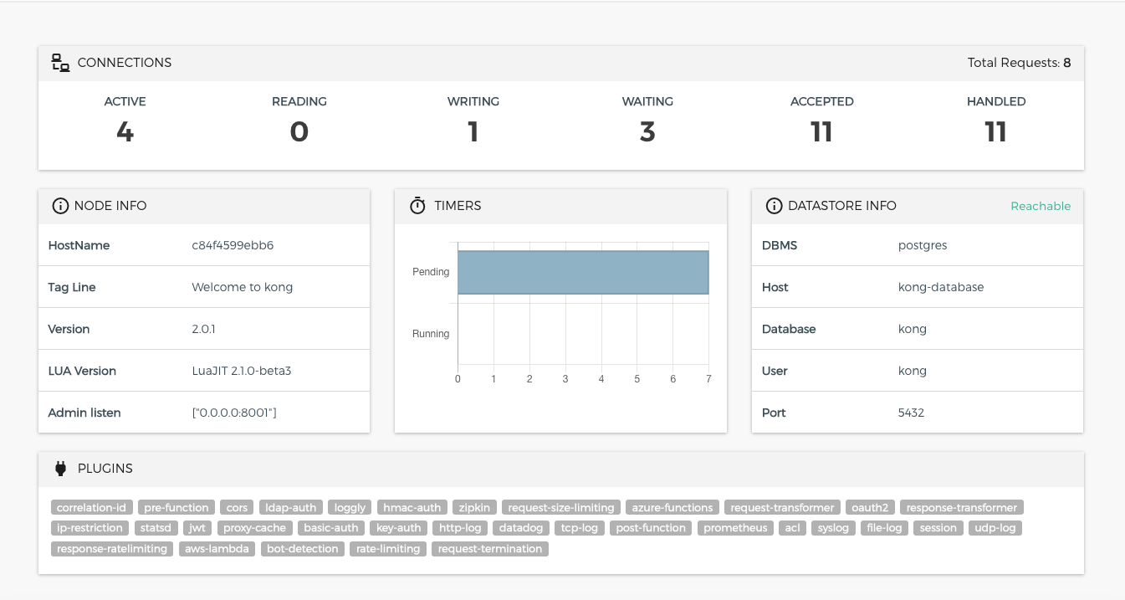Click the response-transformer plugin tag
This screenshot has height=600, width=1125.
tap(962, 508)
